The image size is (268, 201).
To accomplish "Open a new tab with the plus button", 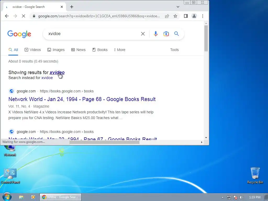I will tap(72, 7).
